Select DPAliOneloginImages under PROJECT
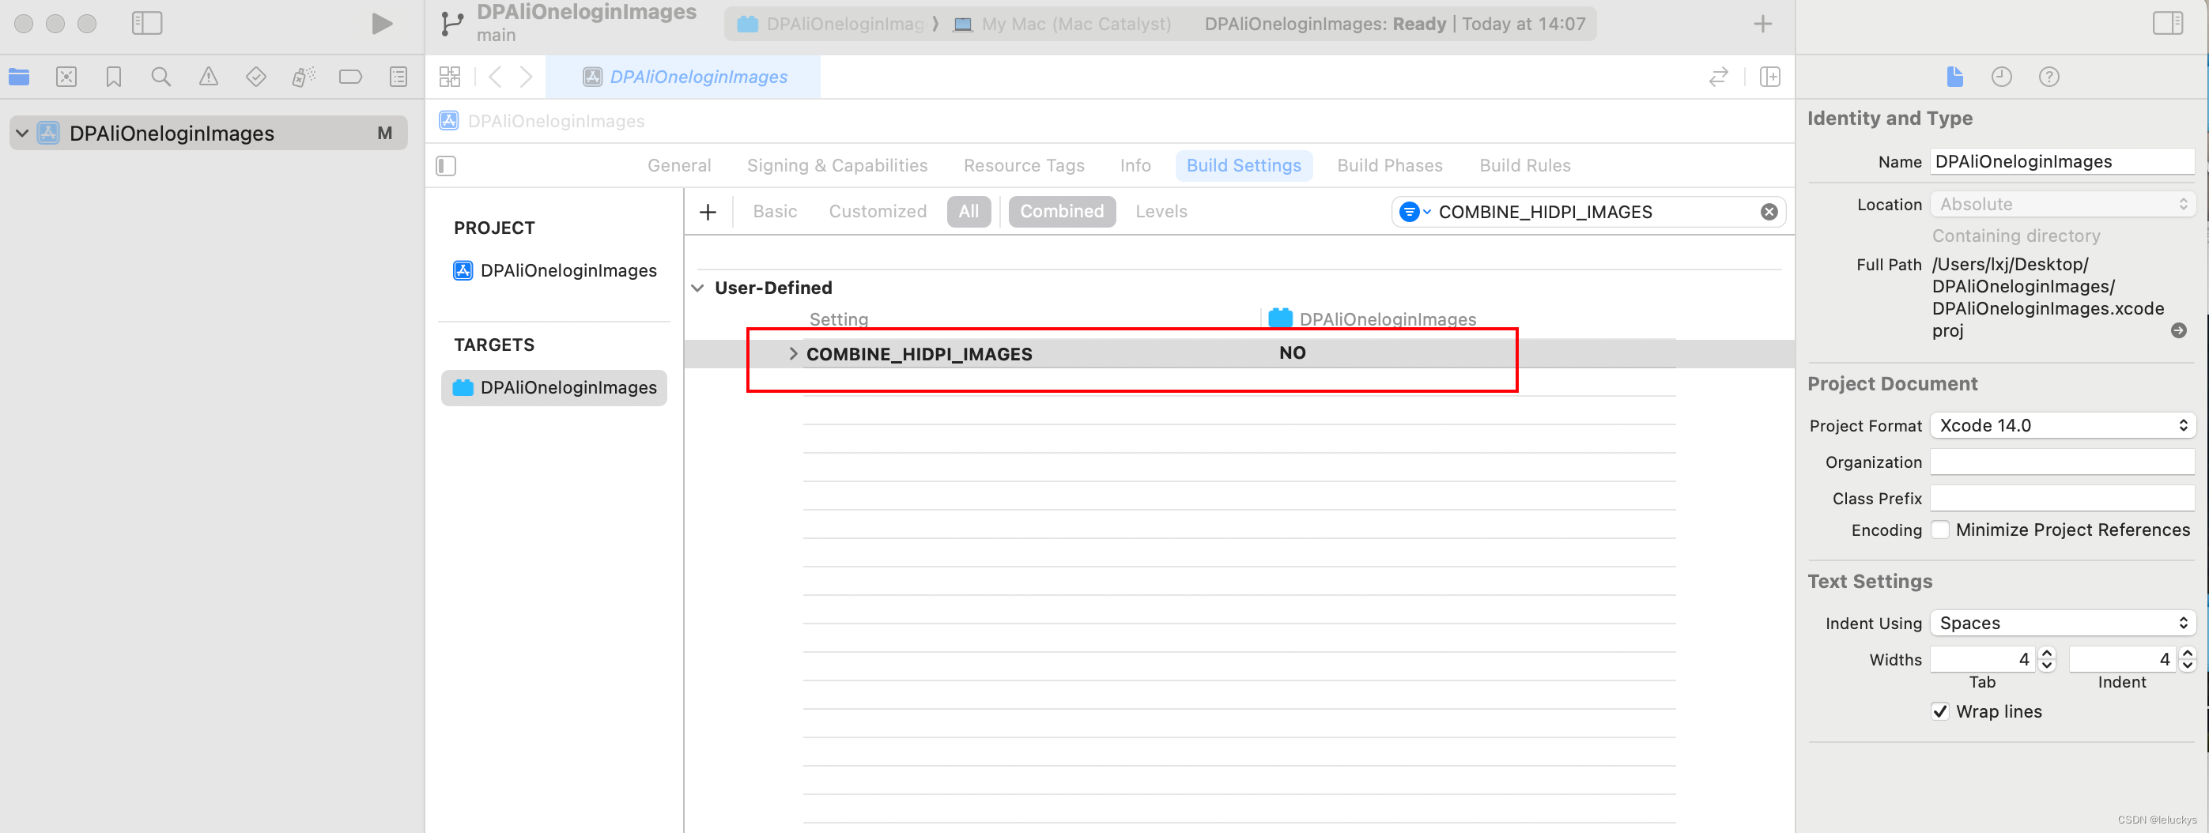The width and height of the screenshot is (2209, 833). [x=554, y=271]
